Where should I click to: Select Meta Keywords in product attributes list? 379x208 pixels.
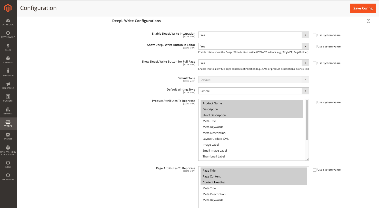(252, 127)
